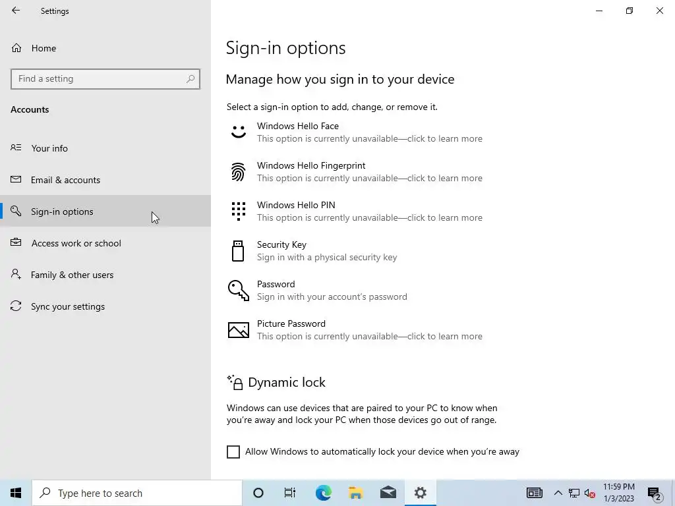
Task: Click the smiley face icon for Windows Hello Face
Action: 239,132
